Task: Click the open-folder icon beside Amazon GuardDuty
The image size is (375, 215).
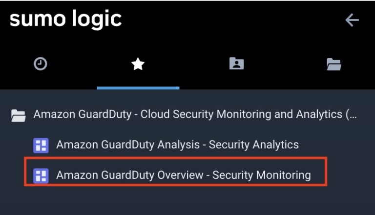Action: pyautogui.click(x=19, y=115)
